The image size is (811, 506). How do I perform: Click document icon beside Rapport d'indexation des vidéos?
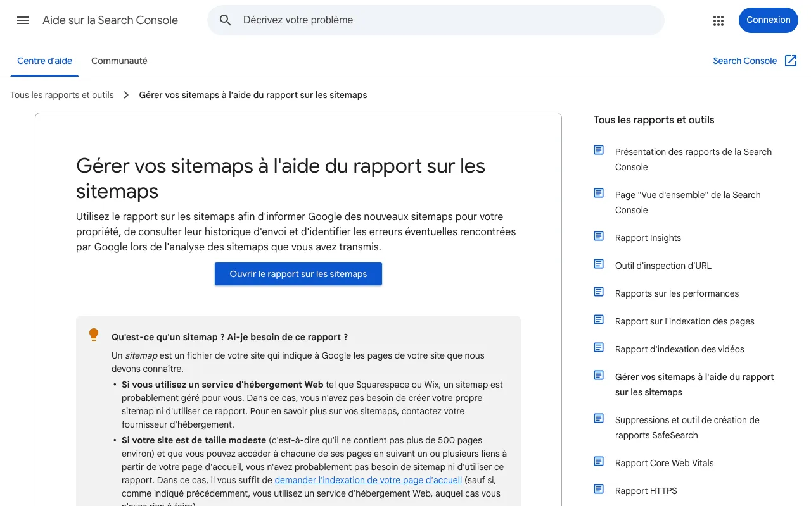click(599, 347)
